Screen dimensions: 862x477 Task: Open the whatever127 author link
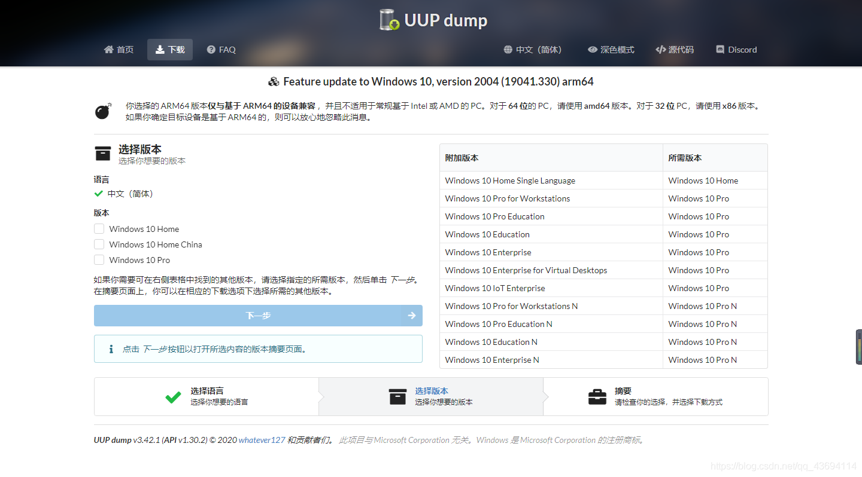[262, 440]
